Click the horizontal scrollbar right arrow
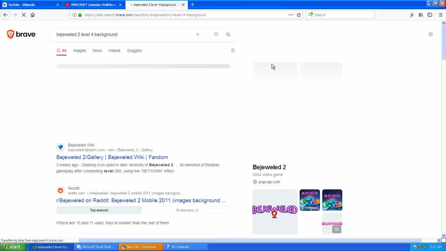Image resolution: width=446 pixels, height=251 pixels. click(439, 240)
